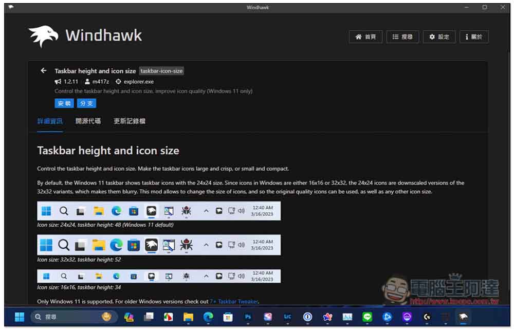Click the 'Icon size: 32x32, taskbar height: 52' caption
This screenshot has height=330, width=514.
[79, 260]
